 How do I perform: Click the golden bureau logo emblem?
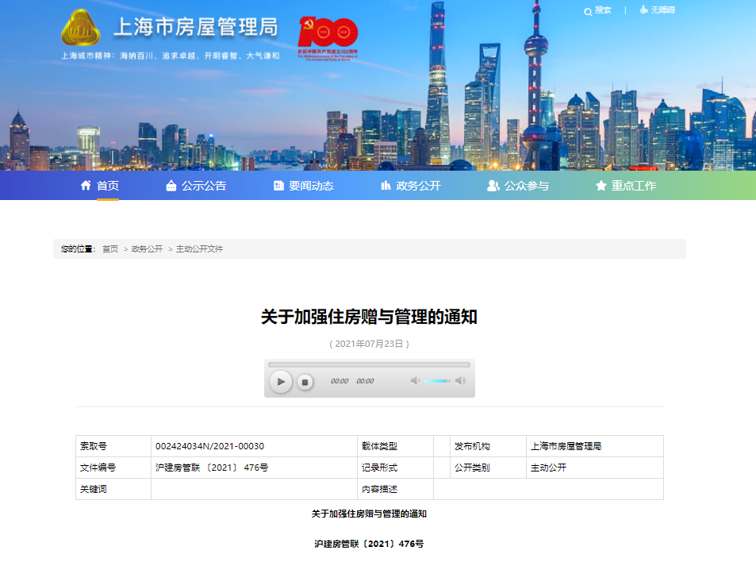pyautogui.click(x=81, y=29)
